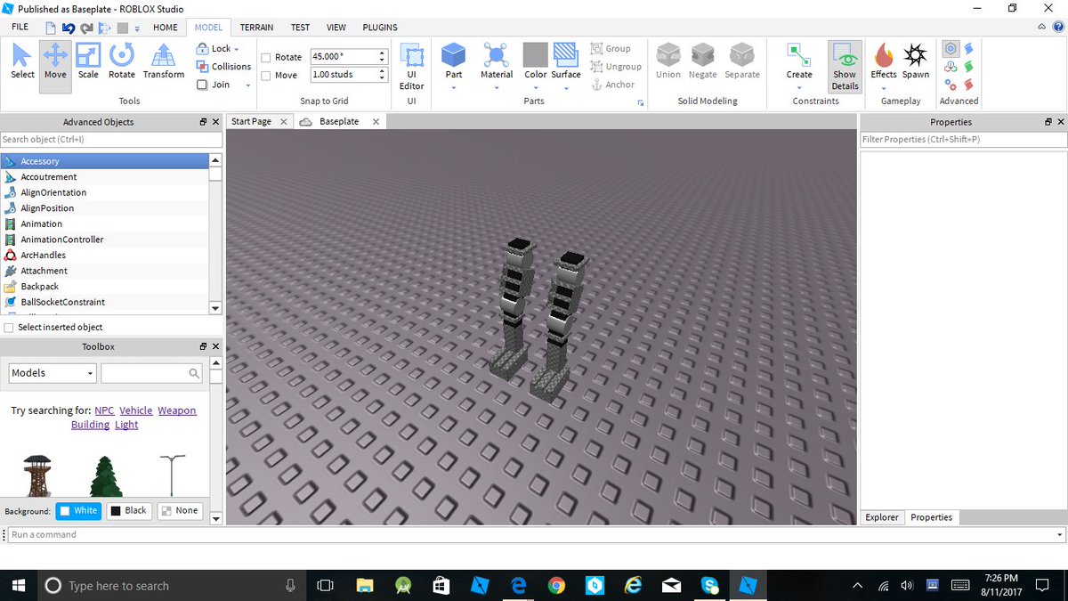Select the White background option

pos(77,511)
